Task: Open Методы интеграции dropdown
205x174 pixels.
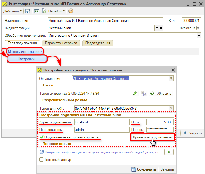Action: coord(25,52)
